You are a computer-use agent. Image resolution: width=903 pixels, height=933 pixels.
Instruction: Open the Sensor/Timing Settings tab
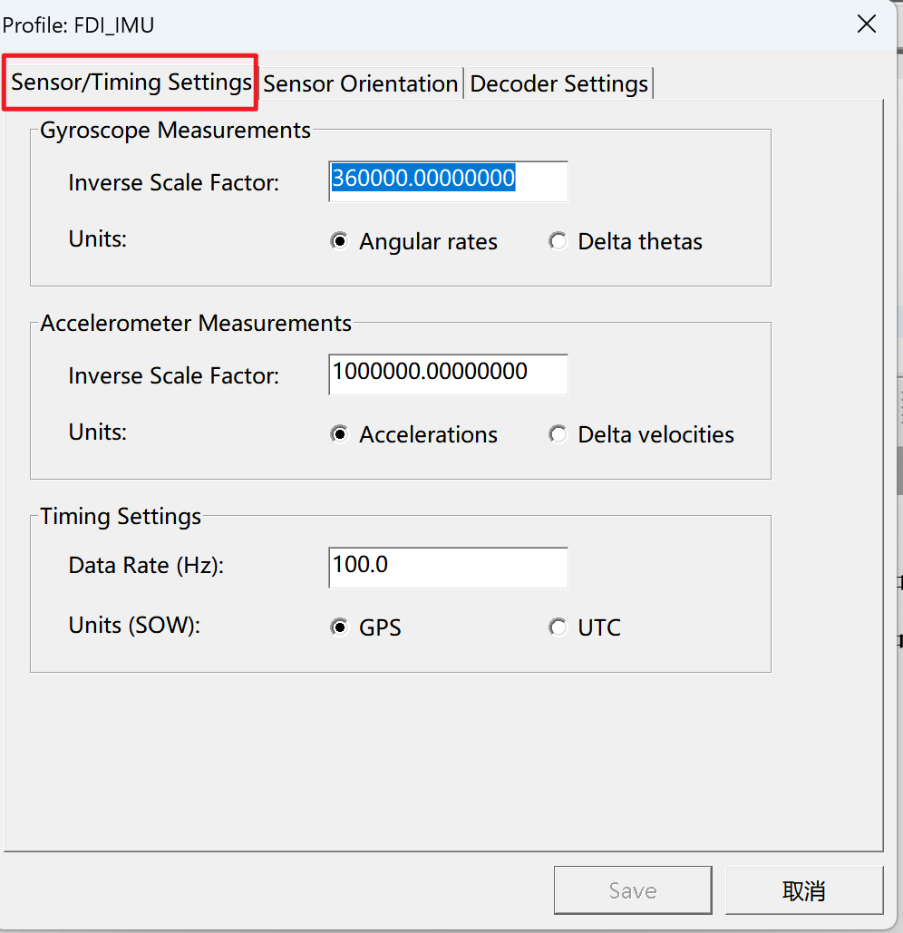(131, 83)
